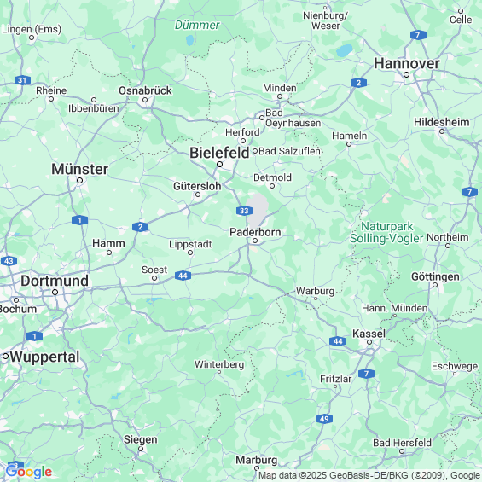Click the Göttingen city label
The width and height of the screenshot is (482, 482).
click(x=435, y=276)
